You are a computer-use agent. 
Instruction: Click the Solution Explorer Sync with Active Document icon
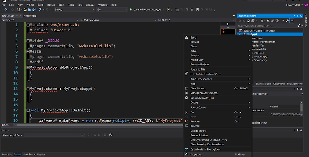[x=268, y=21]
